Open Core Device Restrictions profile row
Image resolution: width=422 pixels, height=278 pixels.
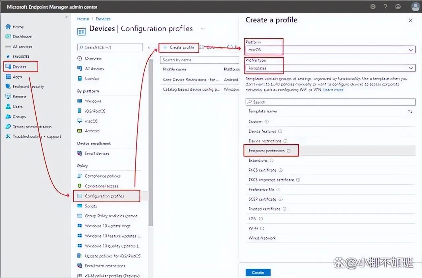coord(200,79)
